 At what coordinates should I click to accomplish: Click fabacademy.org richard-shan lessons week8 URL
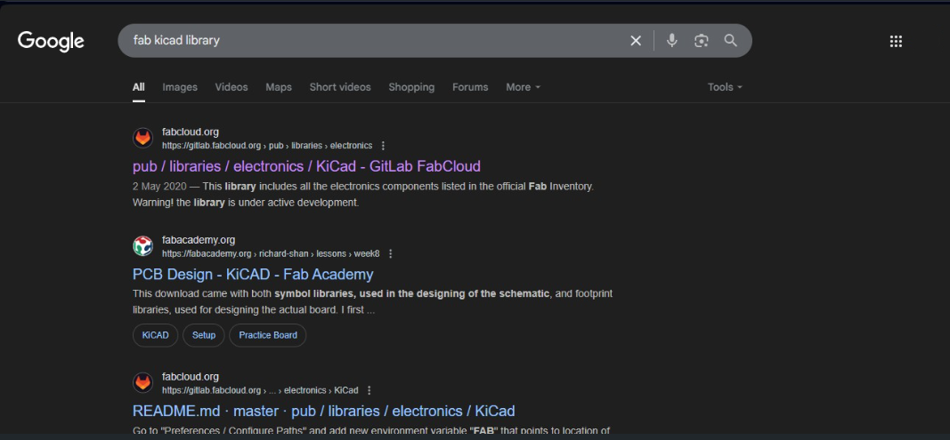coord(271,253)
